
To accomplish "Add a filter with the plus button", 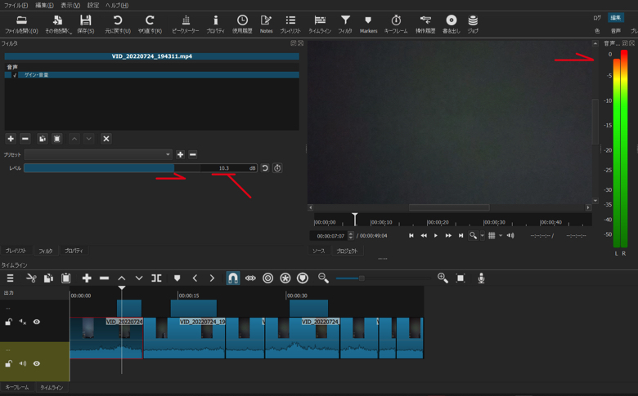I will click(11, 139).
